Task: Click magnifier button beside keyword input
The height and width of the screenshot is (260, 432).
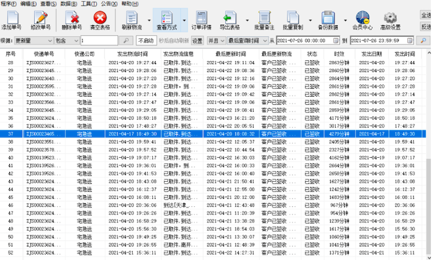Action: pos(126,41)
